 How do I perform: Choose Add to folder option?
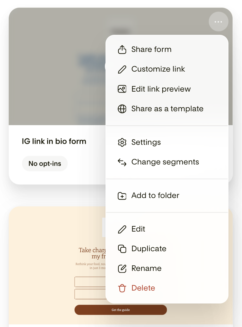[x=167, y=196]
